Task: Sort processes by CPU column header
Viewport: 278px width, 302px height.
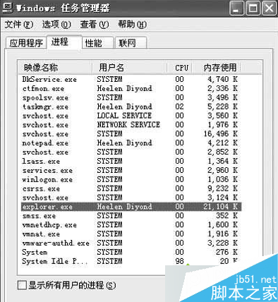Action: coord(180,68)
